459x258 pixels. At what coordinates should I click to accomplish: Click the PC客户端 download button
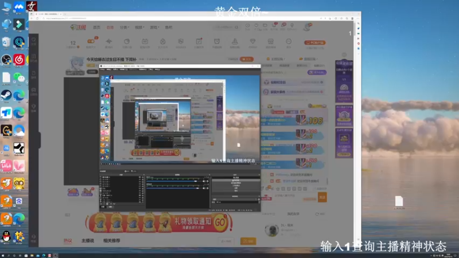point(315,42)
